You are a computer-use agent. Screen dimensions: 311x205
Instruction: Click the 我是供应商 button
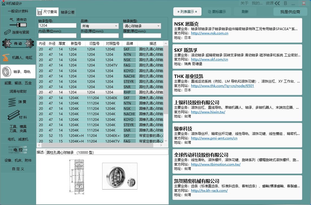[x=290, y=12]
